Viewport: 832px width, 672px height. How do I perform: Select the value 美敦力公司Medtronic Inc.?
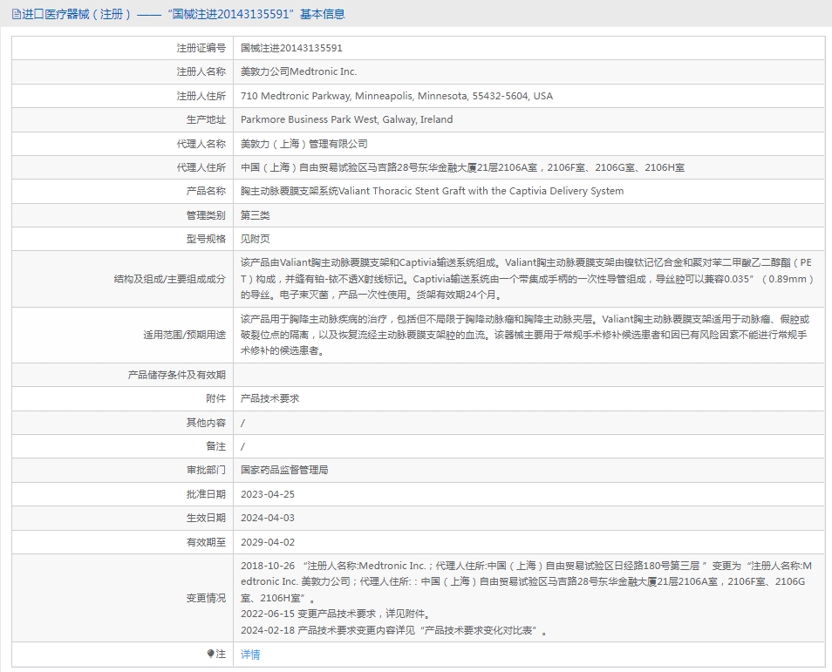point(299,71)
